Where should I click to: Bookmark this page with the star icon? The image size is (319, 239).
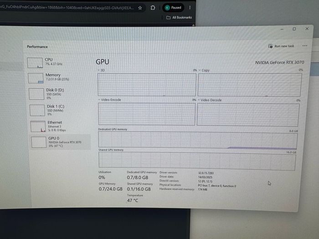(140, 8)
